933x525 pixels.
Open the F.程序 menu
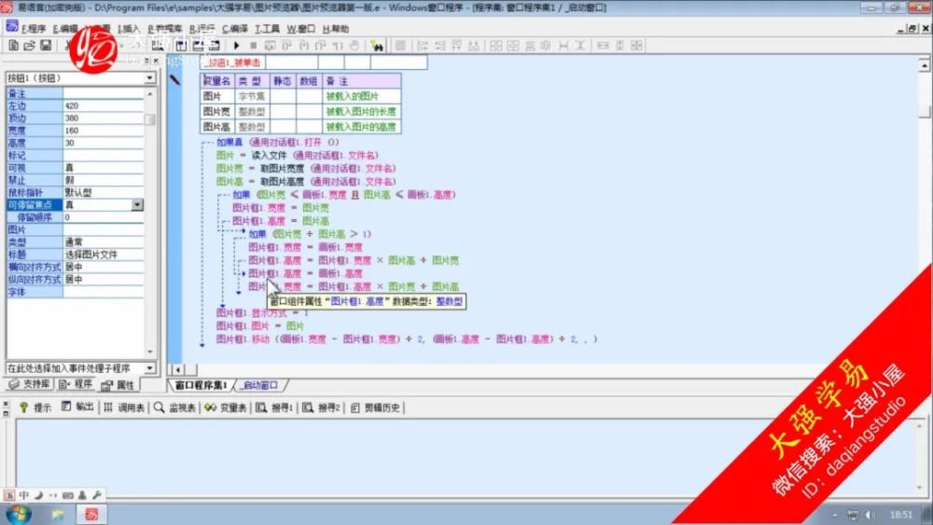click(x=34, y=29)
